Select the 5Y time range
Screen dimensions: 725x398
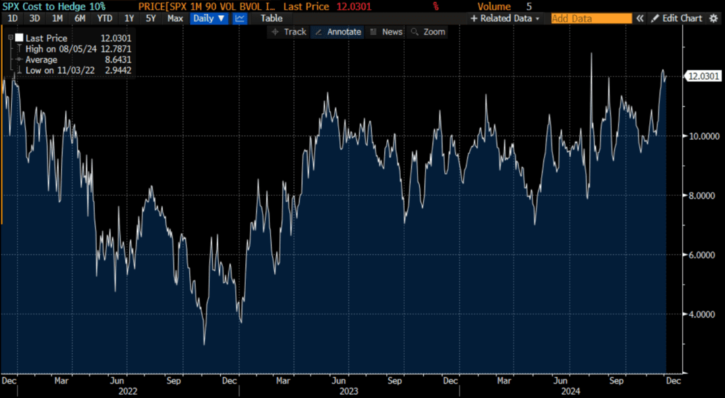coord(151,18)
